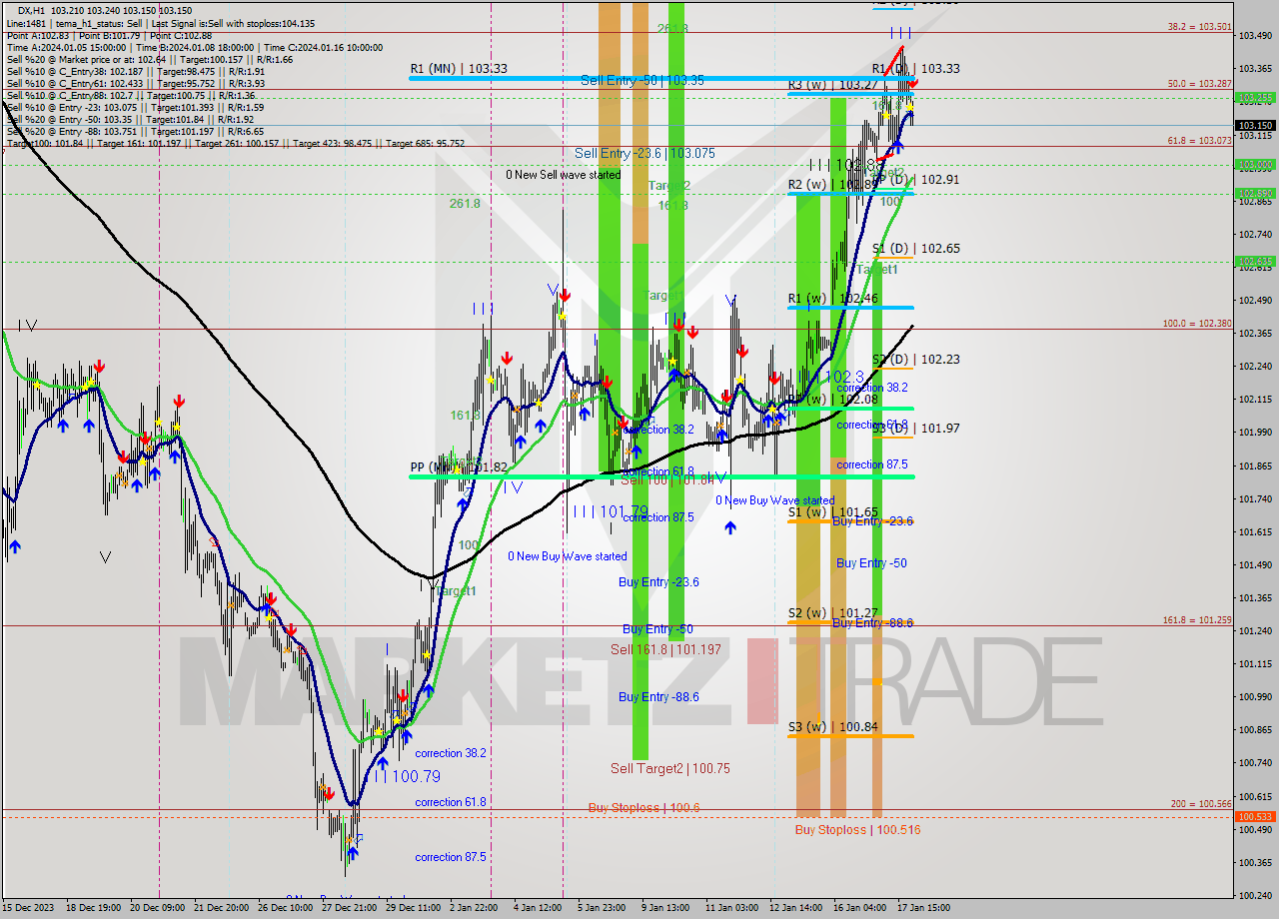Image resolution: width=1279 pixels, height=919 pixels.
Task: Click the 'Sell Target2 | 100.75' label
Action: click(x=670, y=768)
